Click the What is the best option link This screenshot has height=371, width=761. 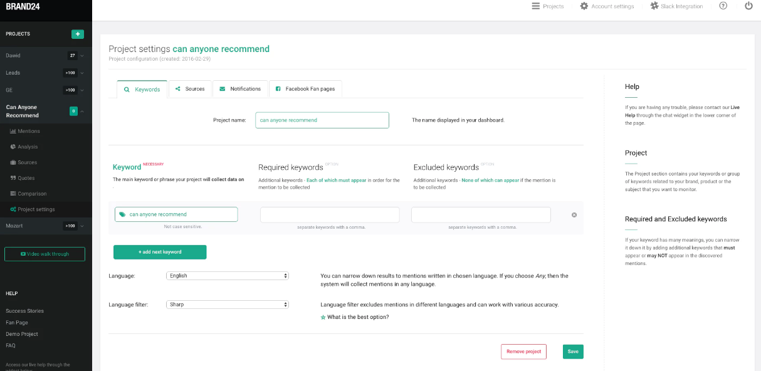(x=357, y=317)
